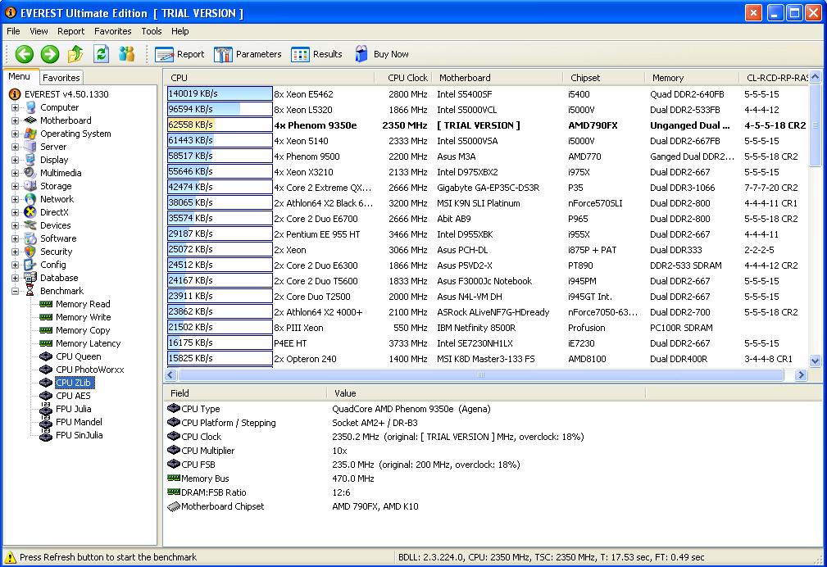Select CPU PhotoWorxx benchmark
The width and height of the screenshot is (827, 567).
[90, 370]
